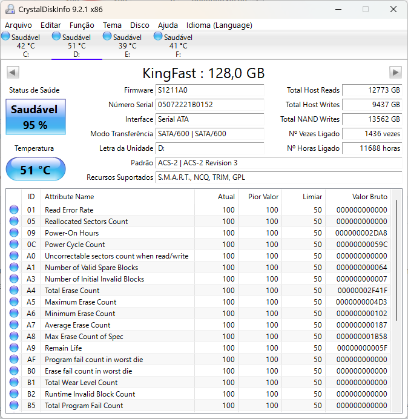408x419 pixels.
Task: Select the Average Erase Count attribute name
Action: pos(77,325)
